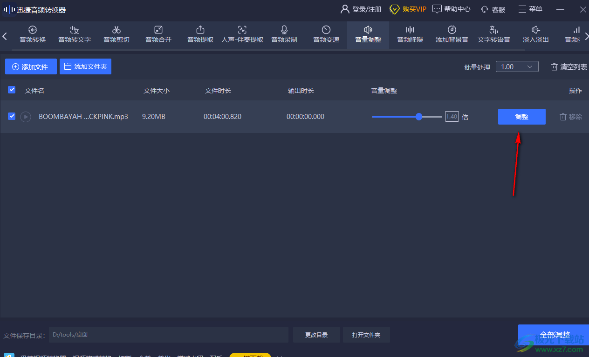
Task: Show previous tools with the left arrow
Action: click(5, 36)
